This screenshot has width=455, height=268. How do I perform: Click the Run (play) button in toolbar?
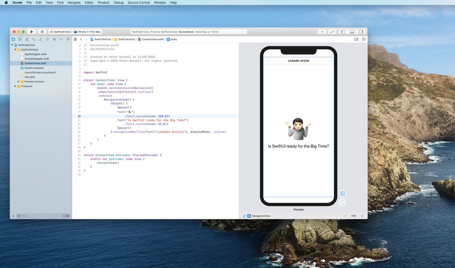click(x=32, y=32)
